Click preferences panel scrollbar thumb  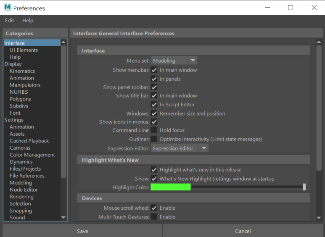[x=319, y=108]
